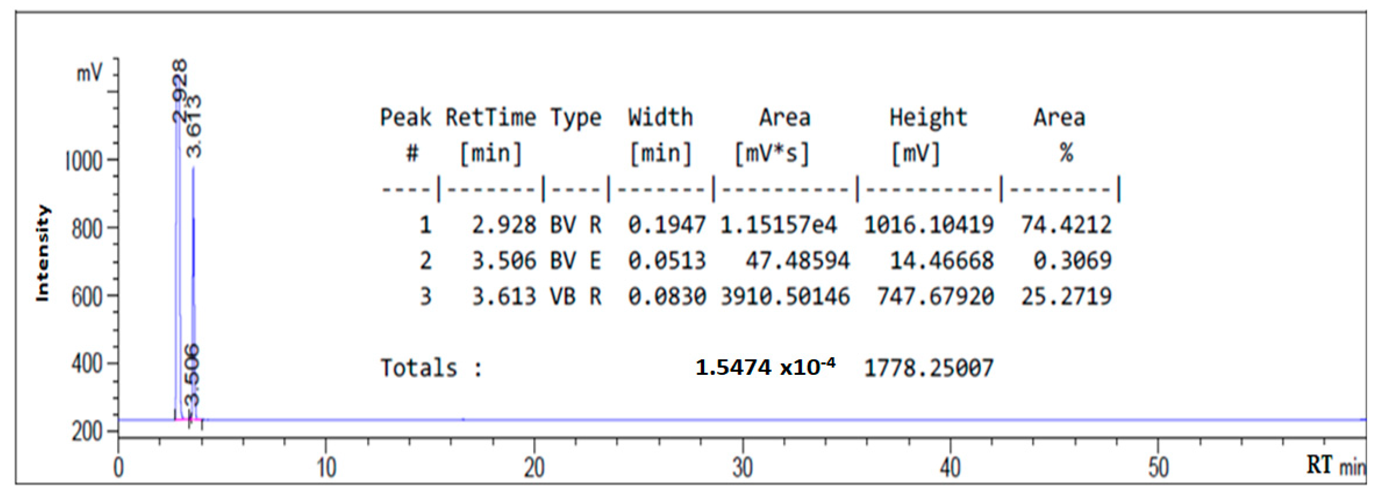Click the Width column header
This screenshot has height=503, width=1381.
coord(661,117)
